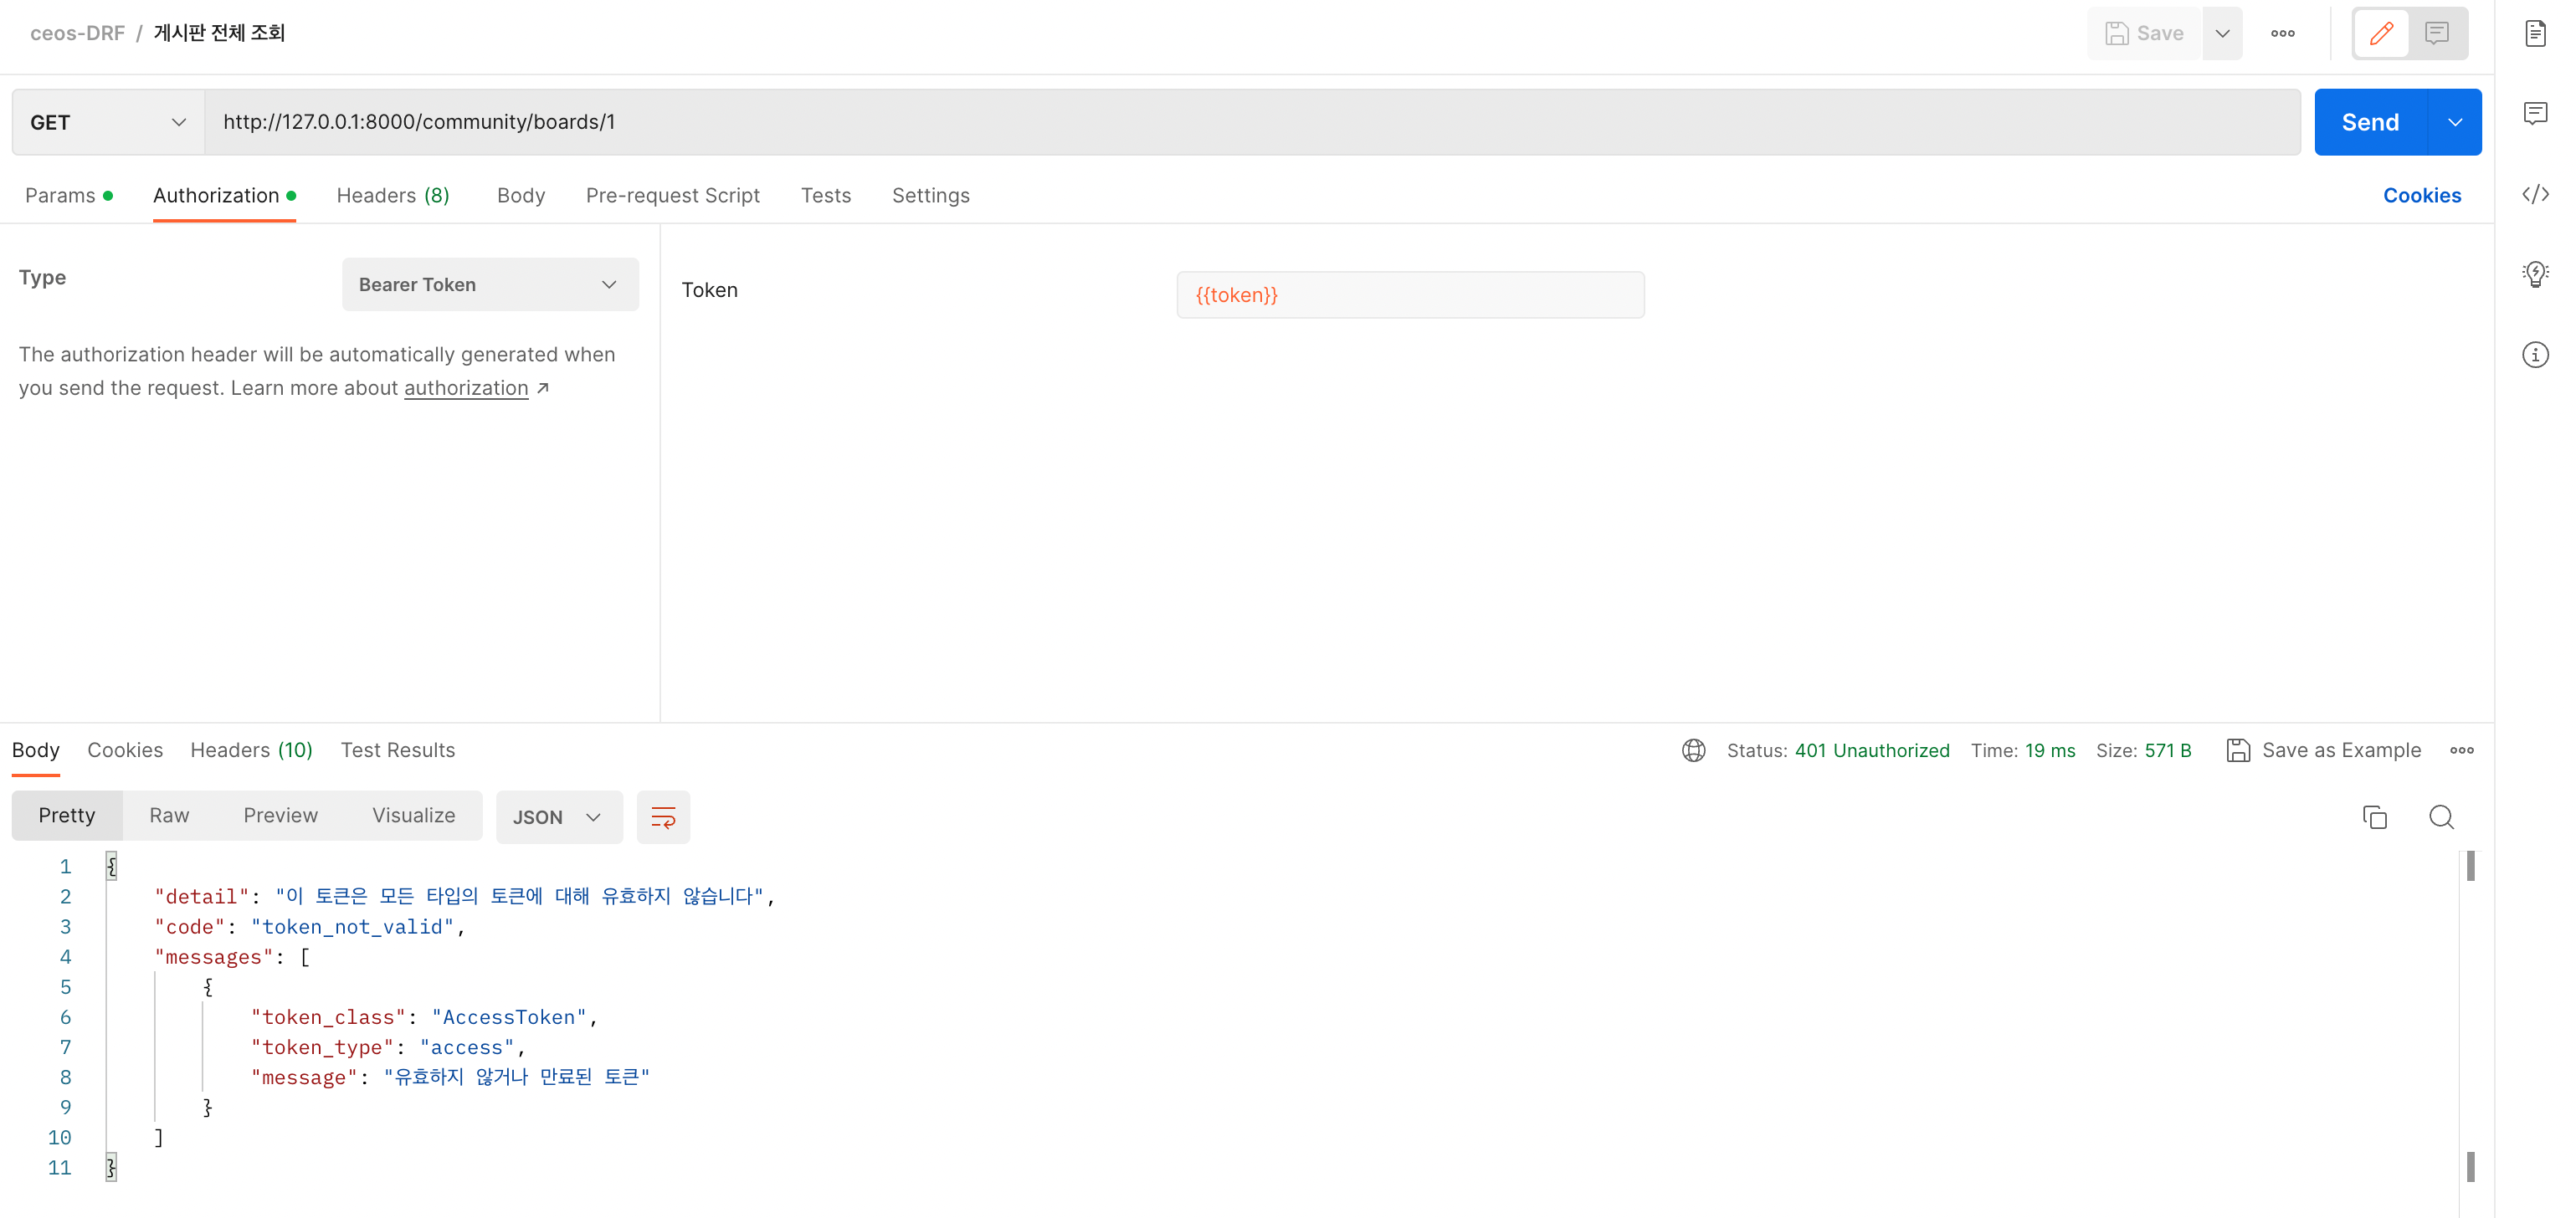Open the more options menu next to Save
Screen dimensions: 2576x1218
coord(2283,33)
